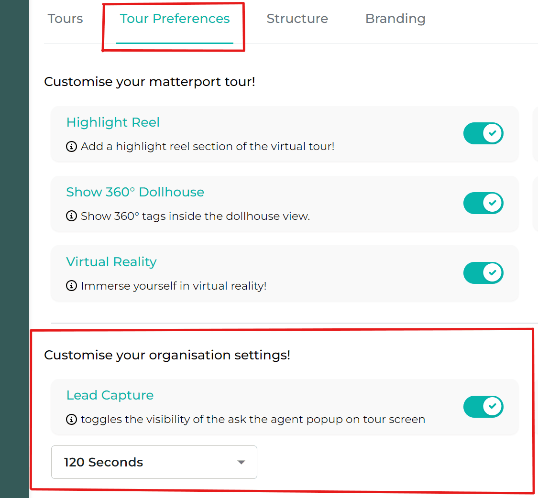Click the chevron on the seconds selector
Screen dimensions: 538x498
241,462
